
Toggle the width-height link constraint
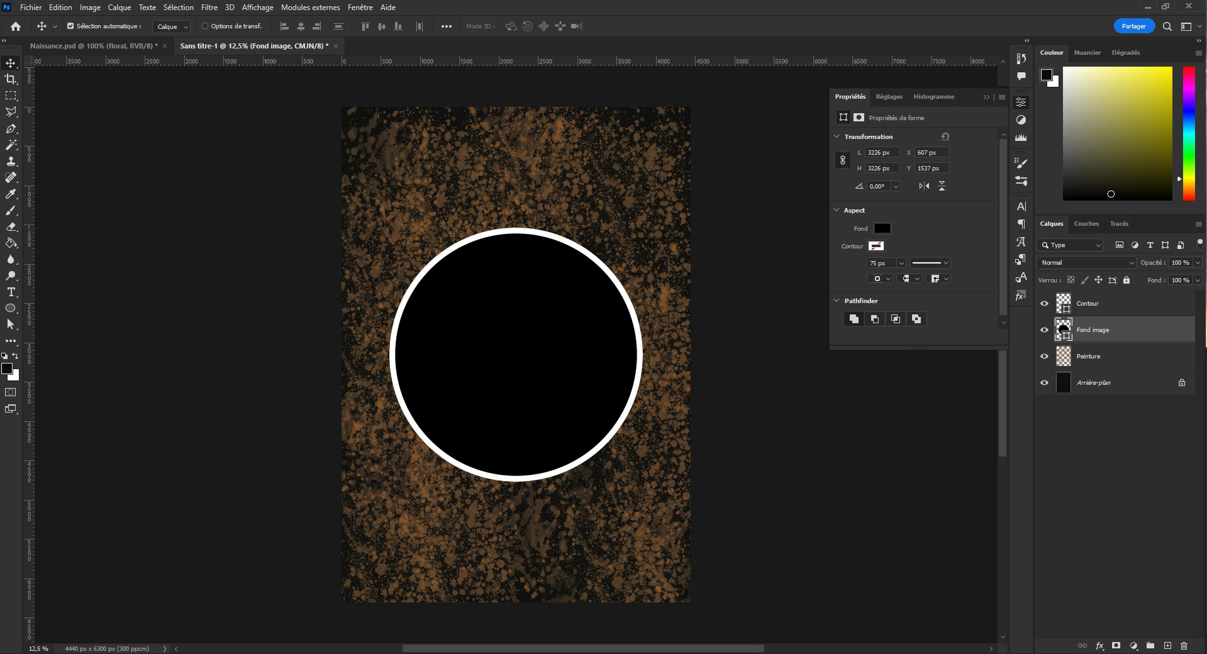[x=842, y=160]
